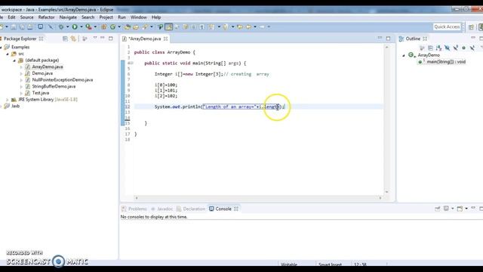Click the Back navigation arrow icon
Screen dimensions: 483x272
248,27
